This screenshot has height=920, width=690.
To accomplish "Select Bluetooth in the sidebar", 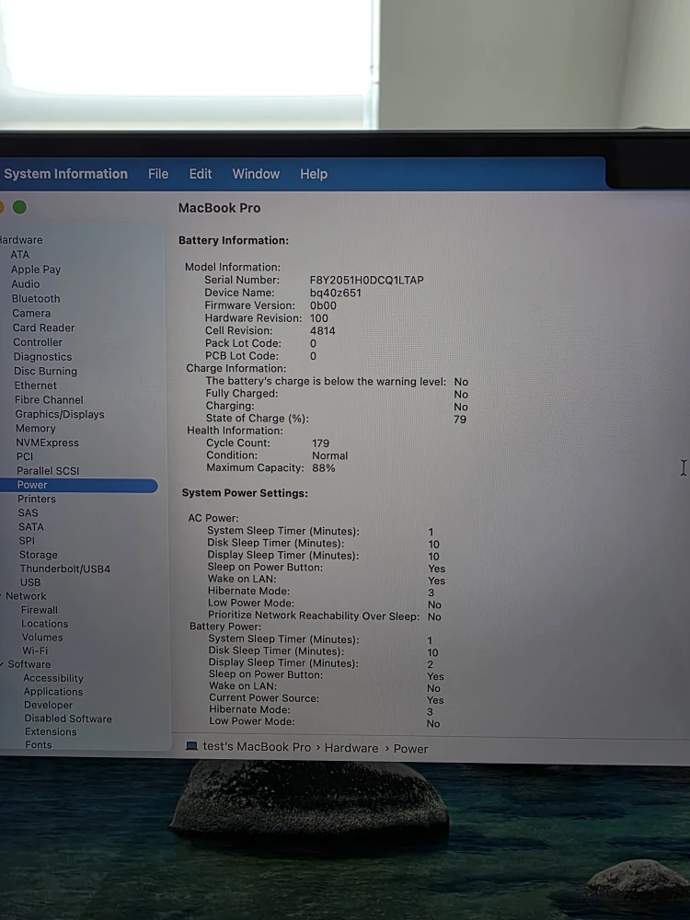I will [36, 299].
